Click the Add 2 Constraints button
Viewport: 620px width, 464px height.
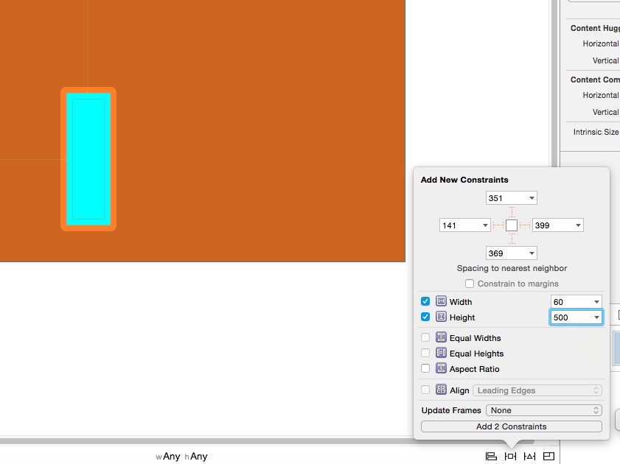(x=511, y=426)
